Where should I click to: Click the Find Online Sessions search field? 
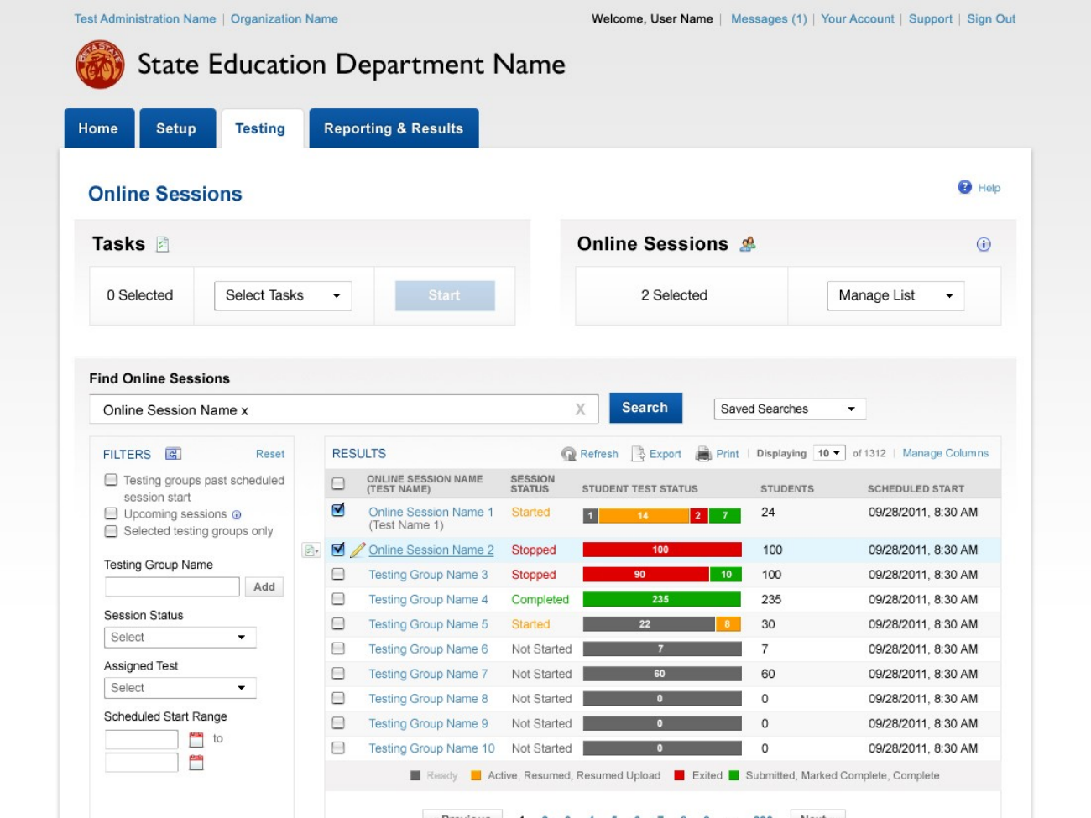[343, 409]
